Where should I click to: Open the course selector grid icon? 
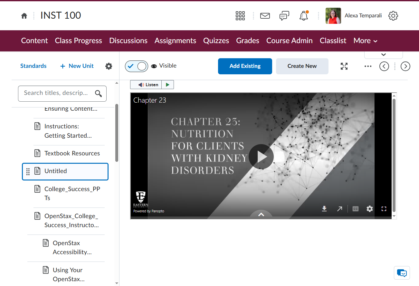point(240,16)
